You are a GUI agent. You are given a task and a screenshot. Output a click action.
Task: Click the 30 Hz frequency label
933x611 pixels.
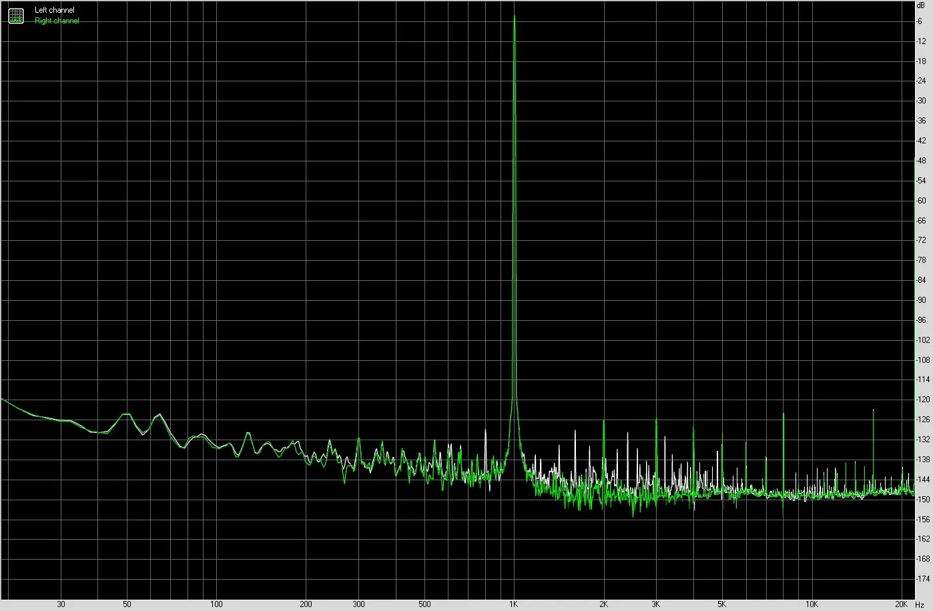click(x=61, y=604)
